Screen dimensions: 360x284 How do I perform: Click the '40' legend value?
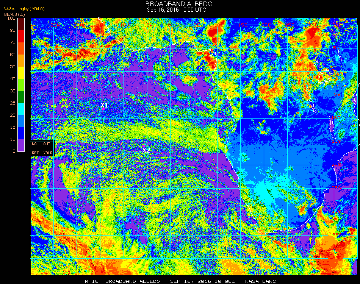click(13, 79)
